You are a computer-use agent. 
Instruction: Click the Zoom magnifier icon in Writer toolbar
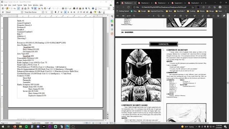coord(89,9)
